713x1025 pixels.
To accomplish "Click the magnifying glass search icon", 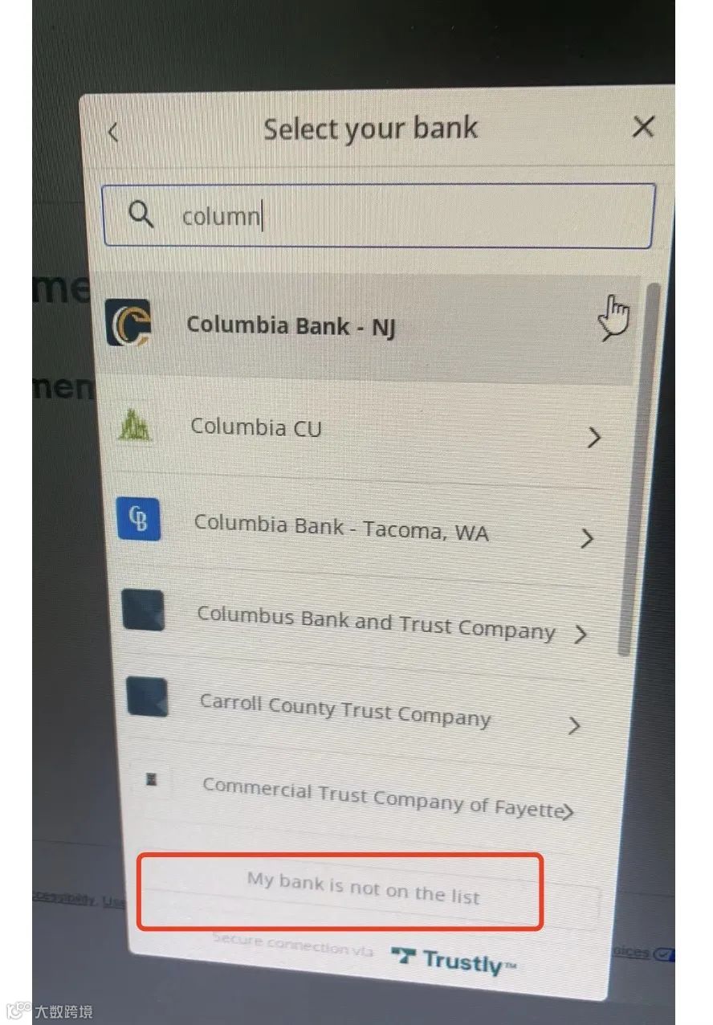I will (141, 214).
